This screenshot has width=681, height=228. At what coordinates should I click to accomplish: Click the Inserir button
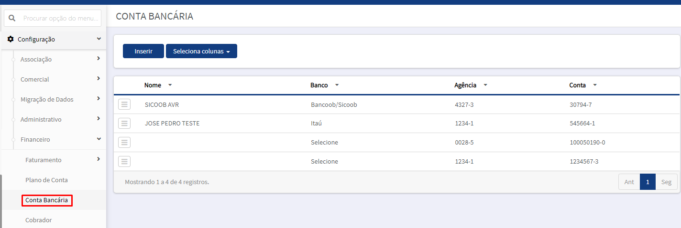[x=143, y=51]
